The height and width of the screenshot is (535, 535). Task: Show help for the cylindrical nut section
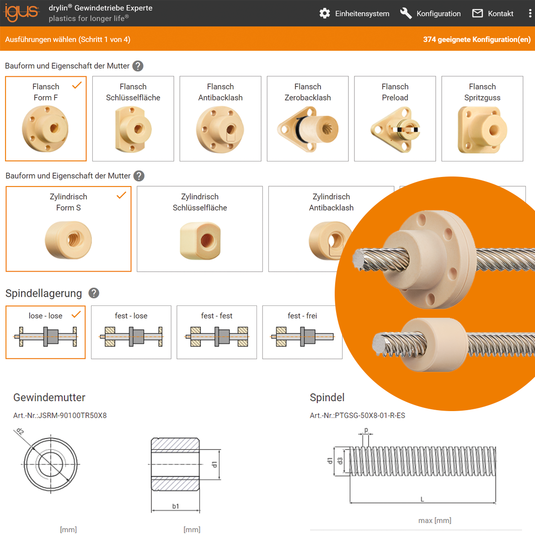tap(139, 176)
